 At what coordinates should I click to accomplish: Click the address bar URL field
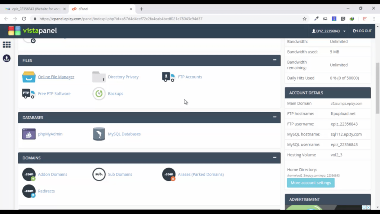169,19
